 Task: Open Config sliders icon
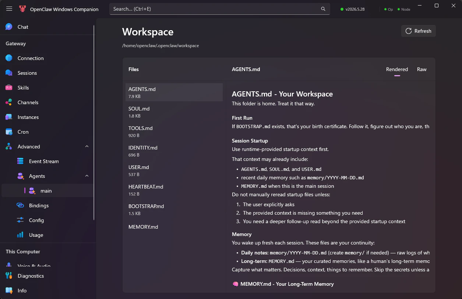21,220
